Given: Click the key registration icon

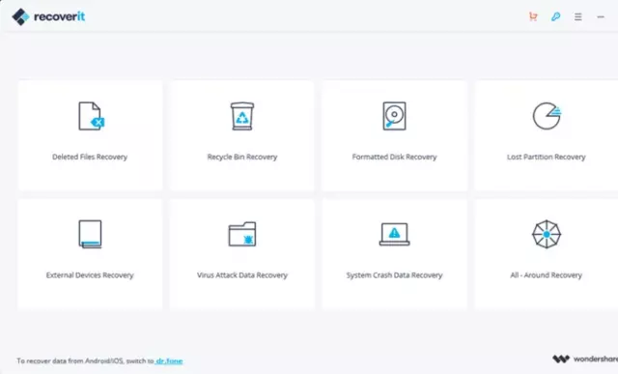Looking at the screenshot, I should pyautogui.click(x=556, y=16).
